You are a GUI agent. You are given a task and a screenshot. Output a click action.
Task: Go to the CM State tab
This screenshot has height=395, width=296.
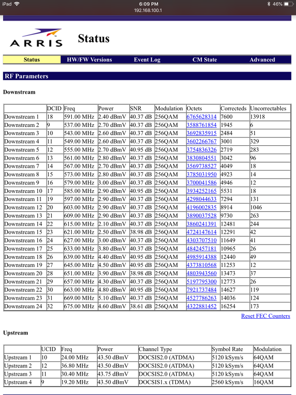click(x=205, y=60)
